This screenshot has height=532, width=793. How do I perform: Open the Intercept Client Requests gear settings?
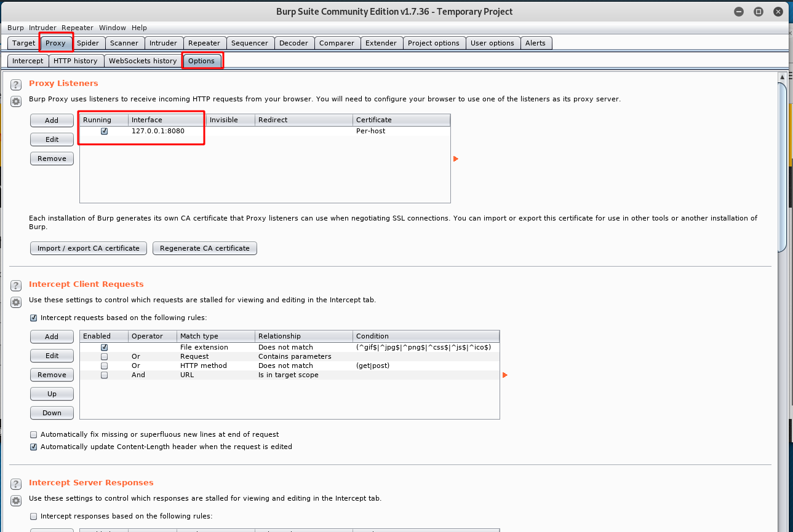(x=15, y=302)
